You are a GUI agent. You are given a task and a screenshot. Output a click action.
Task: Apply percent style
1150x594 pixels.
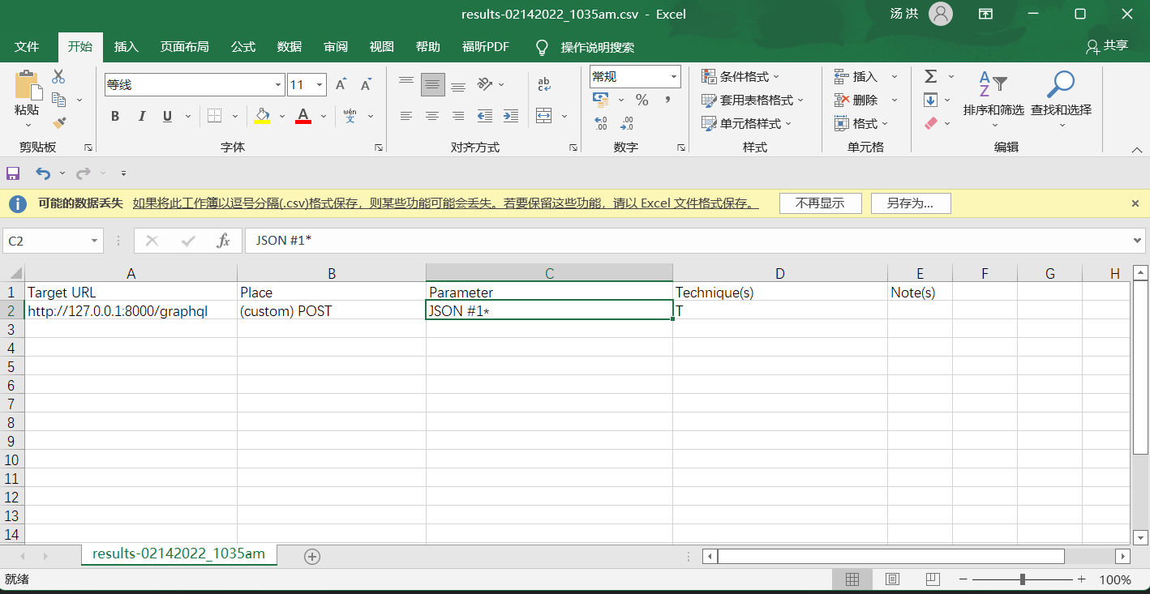[642, 100]
